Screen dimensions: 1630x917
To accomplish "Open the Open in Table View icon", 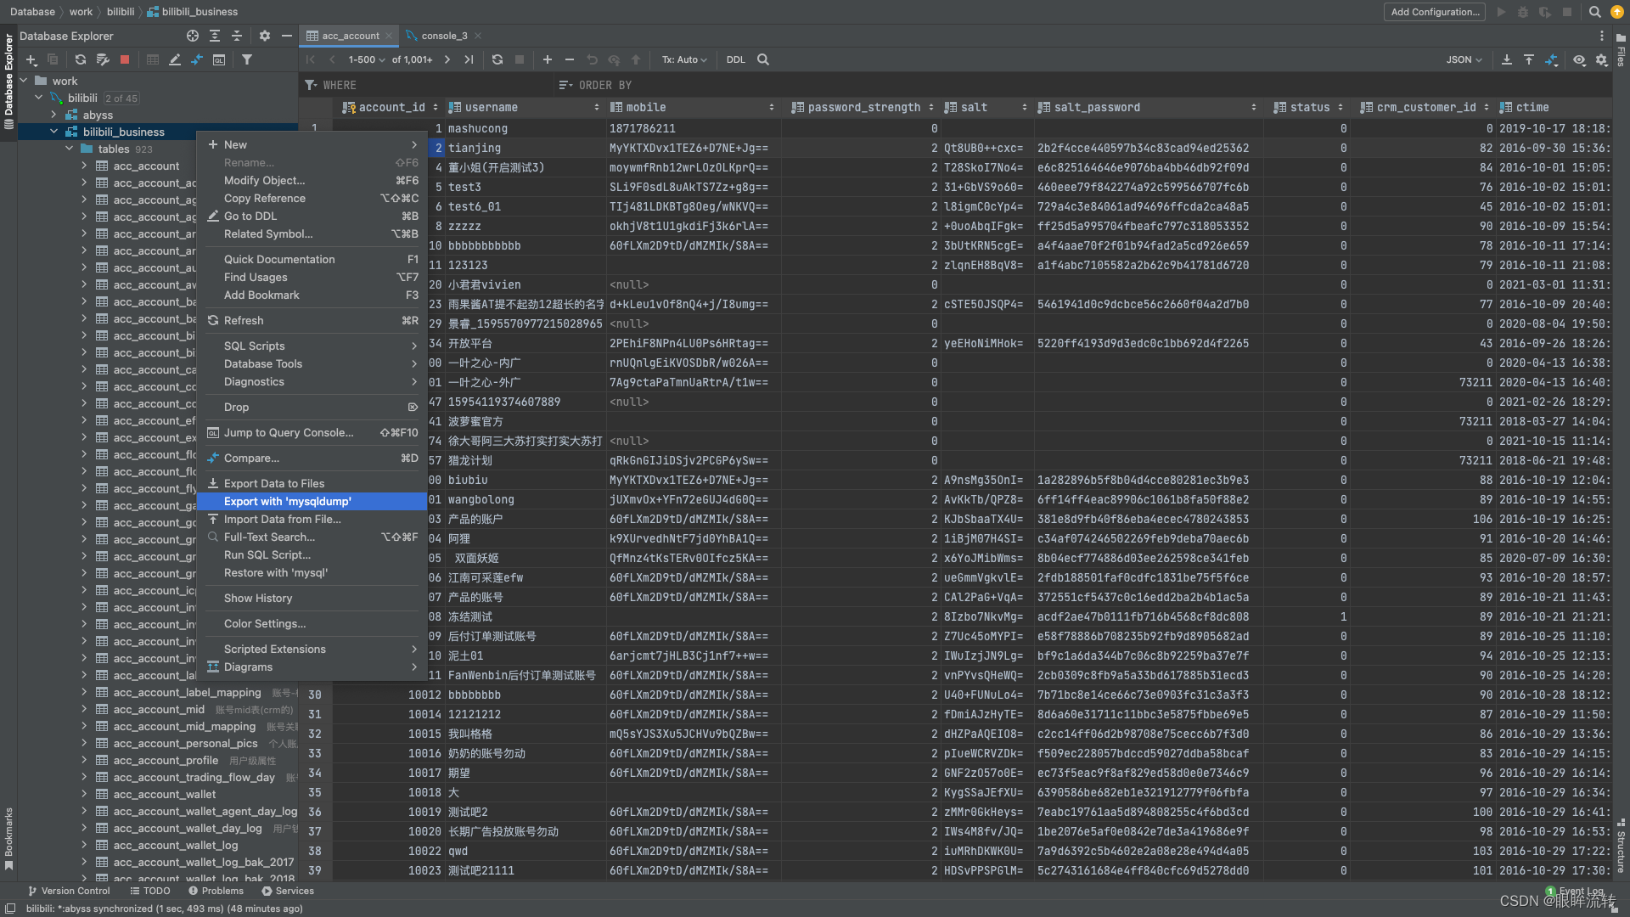I will (153, 60).
